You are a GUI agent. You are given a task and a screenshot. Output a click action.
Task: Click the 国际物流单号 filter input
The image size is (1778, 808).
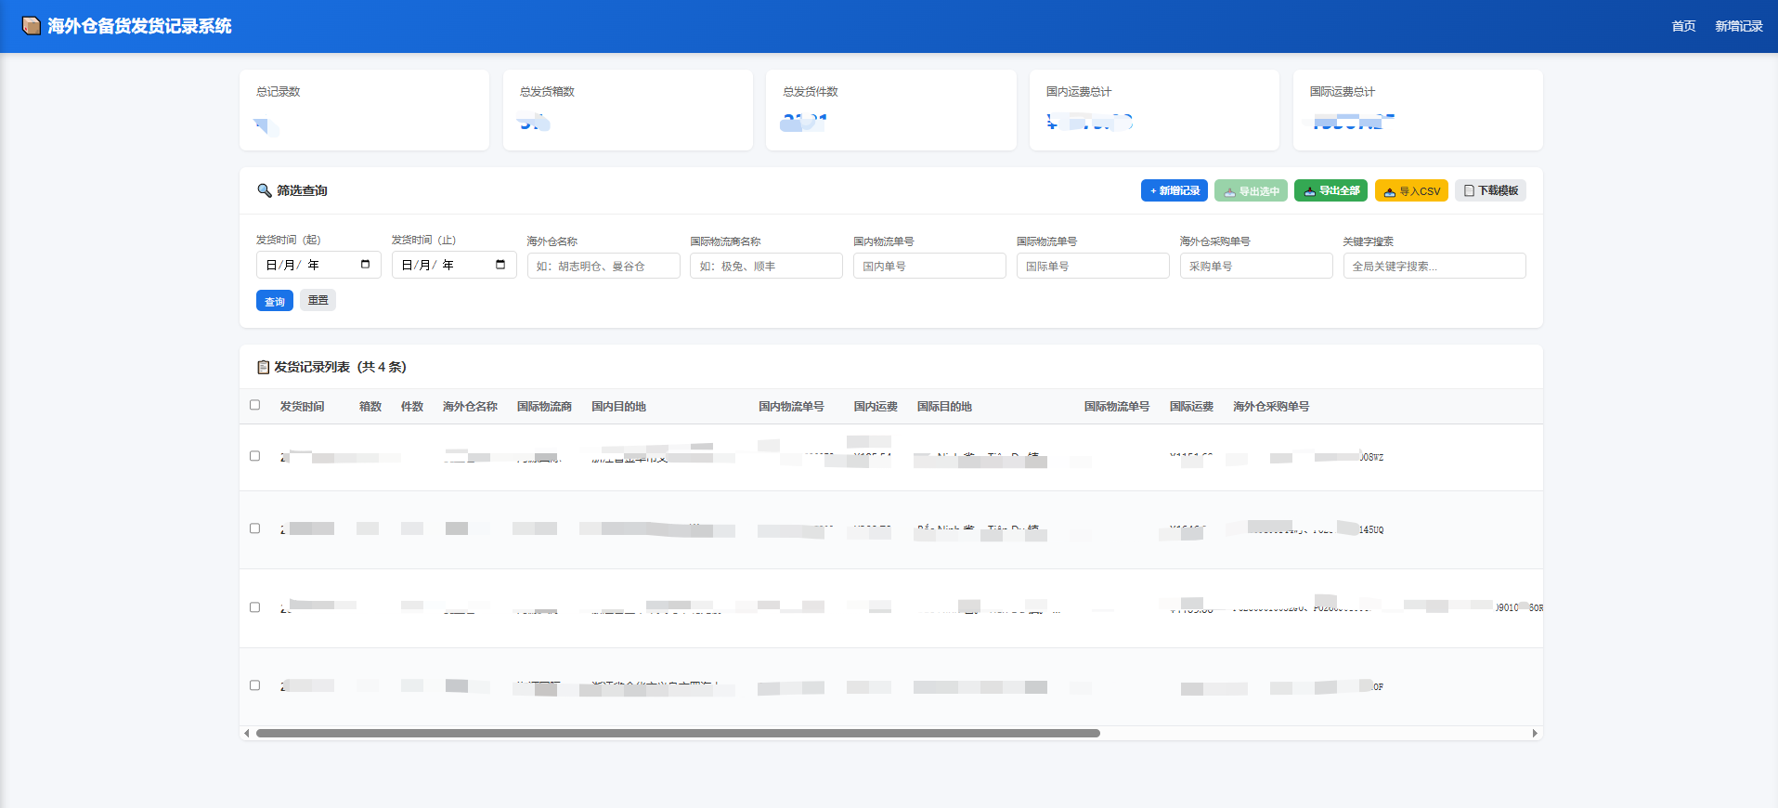pos(1093,266)
